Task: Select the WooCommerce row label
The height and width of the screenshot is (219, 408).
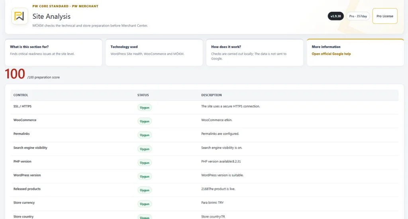Action: [25, 120]
